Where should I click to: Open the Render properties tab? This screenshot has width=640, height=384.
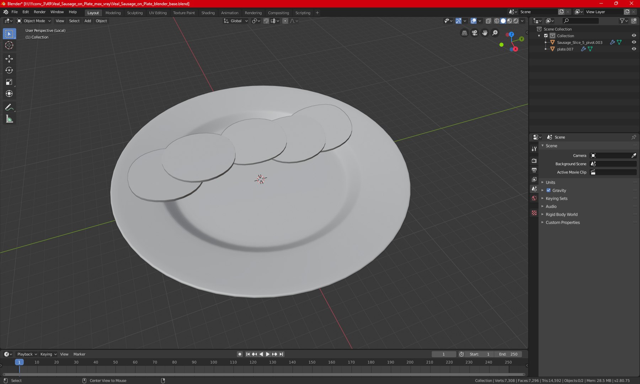pyautogui.click(x=534, y=161)
